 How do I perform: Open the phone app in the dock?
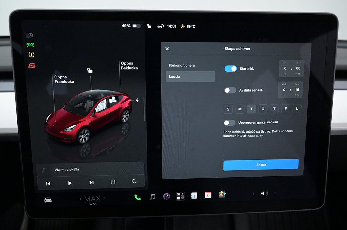click(x=138, y=197)
